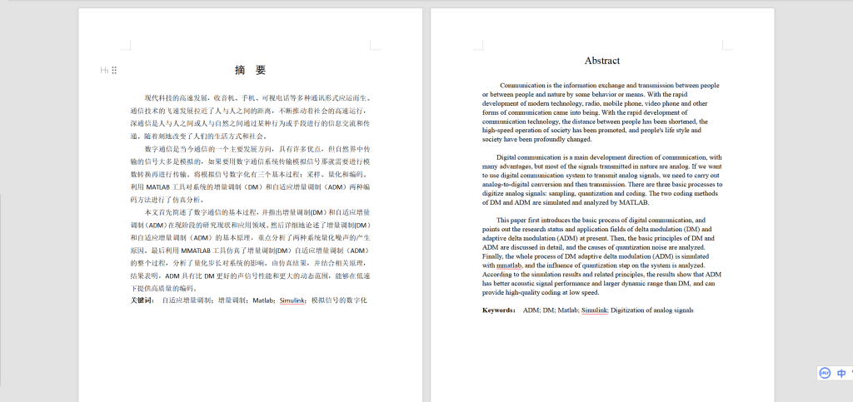
Task: Click the line 下提供高质量的编码。
Action: pos(166,288)
